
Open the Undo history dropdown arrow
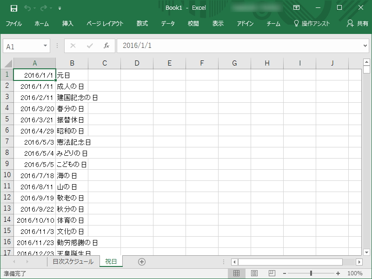point(34,8)
